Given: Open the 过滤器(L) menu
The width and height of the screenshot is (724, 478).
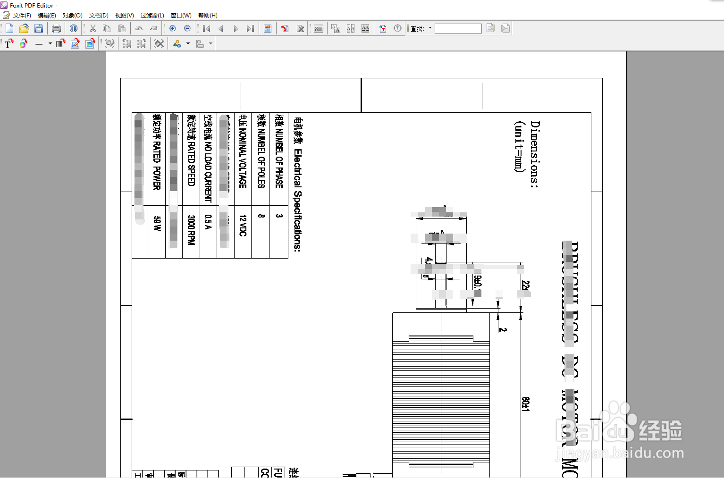Looking at the screenshot, I should pos(152,16).
